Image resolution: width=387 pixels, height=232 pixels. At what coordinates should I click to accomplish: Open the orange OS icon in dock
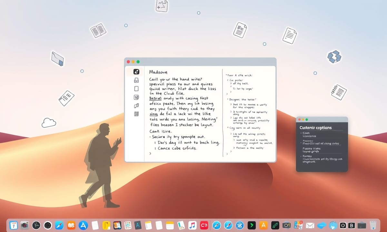71,225
